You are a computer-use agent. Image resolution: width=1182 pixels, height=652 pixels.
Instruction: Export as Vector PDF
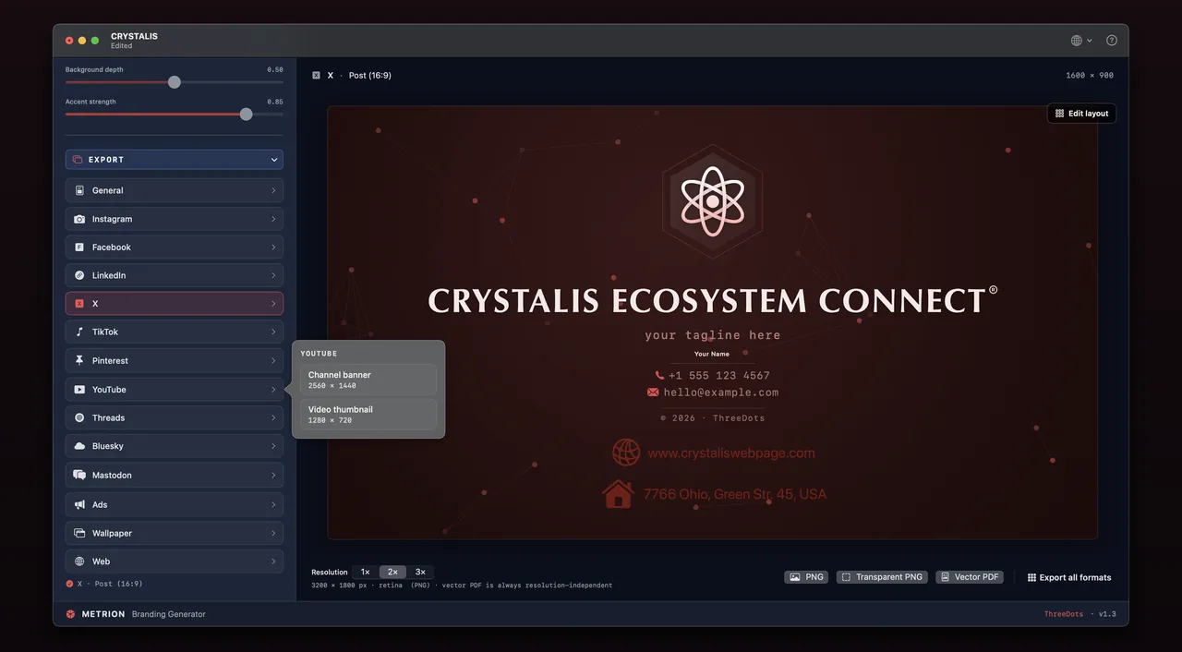[969, 577]
